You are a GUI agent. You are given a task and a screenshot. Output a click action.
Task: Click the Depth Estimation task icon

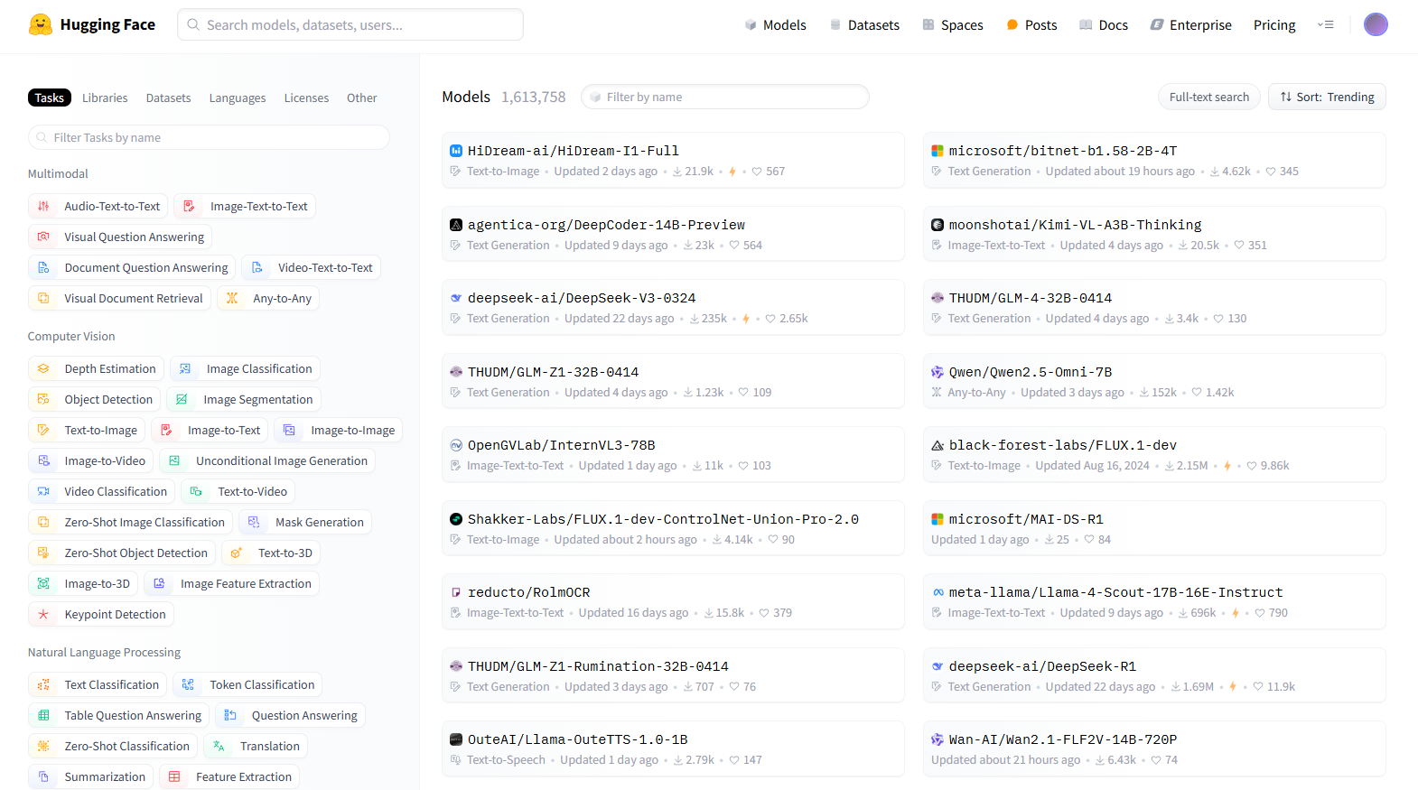[43, 368]
